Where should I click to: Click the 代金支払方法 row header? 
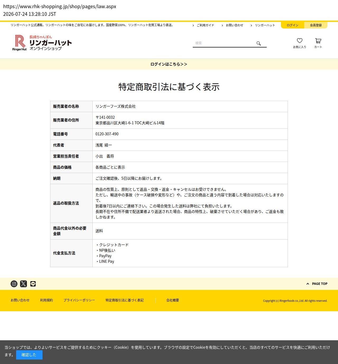[71, 253]
